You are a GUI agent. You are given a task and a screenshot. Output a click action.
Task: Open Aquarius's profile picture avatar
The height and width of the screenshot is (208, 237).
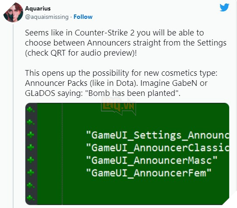(x=13, y=12)
